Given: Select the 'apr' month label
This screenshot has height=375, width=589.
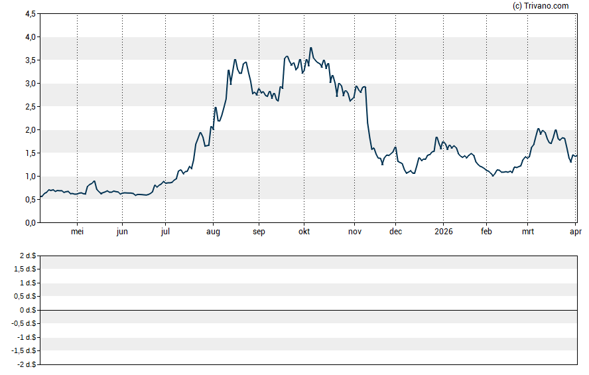Looking at the screenshot, I should (x=576, y=232).
